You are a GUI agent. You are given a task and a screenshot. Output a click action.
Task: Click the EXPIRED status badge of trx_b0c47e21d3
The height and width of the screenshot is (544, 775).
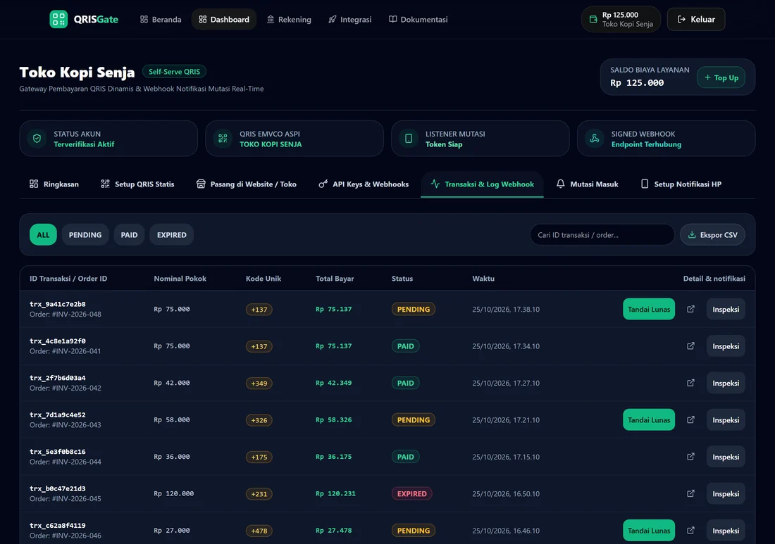tap(411, 493)
